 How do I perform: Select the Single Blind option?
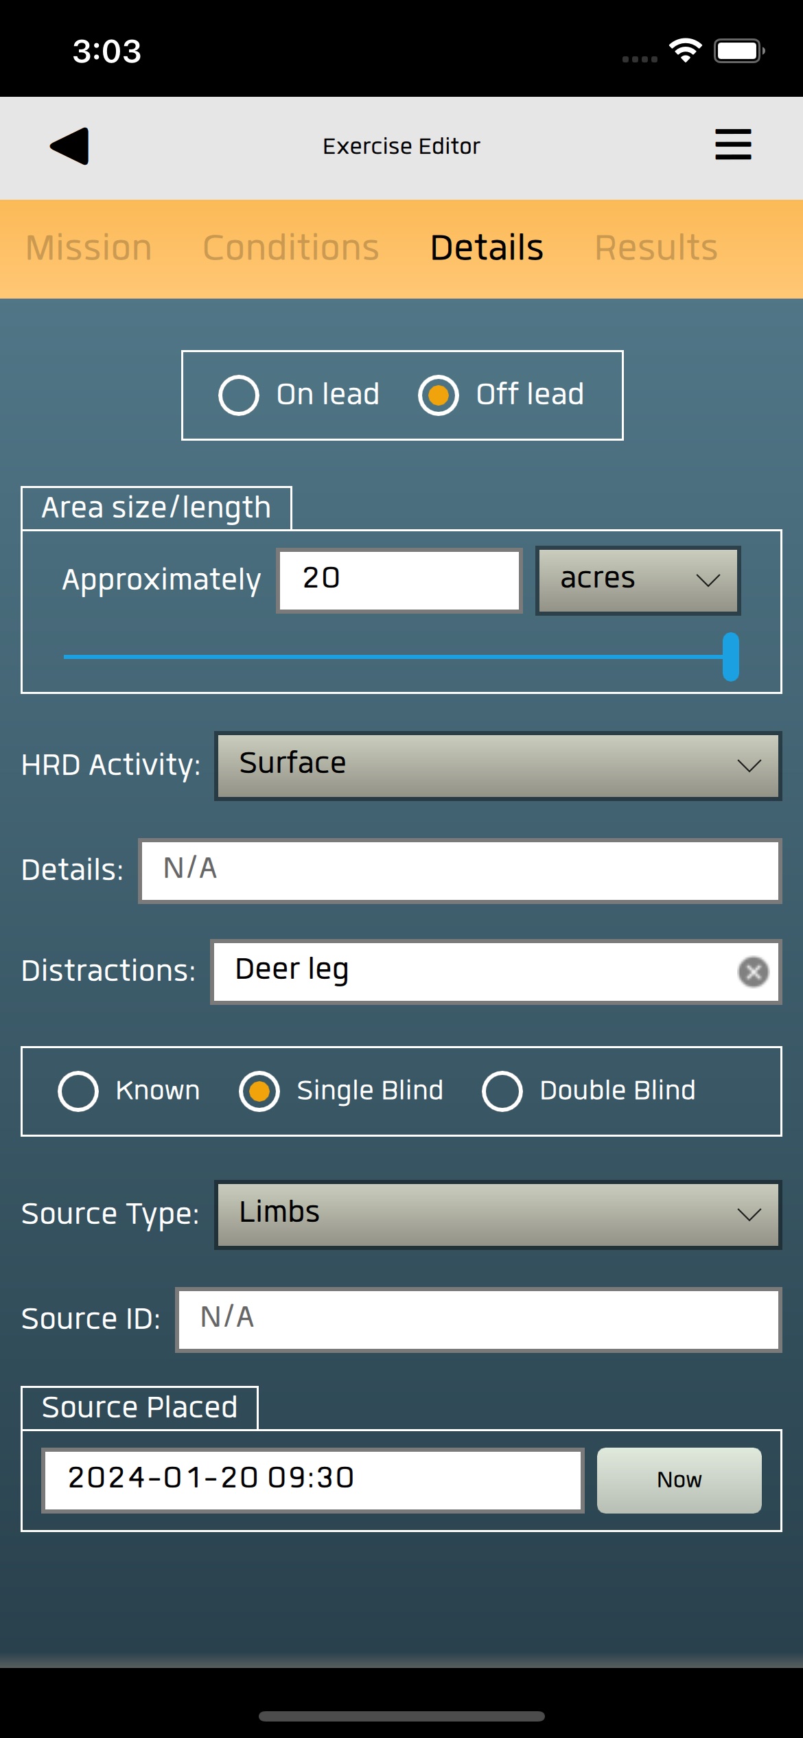[x=259, y=1091]
